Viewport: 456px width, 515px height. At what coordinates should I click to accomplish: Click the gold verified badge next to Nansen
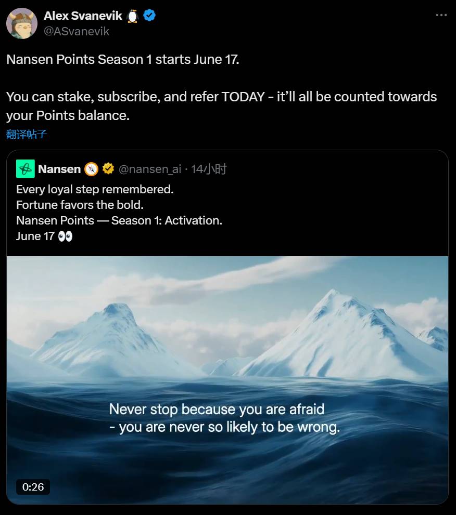click(x=108, y=169)
